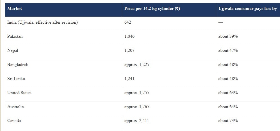Select the Nepal row label

click(13, 51)
